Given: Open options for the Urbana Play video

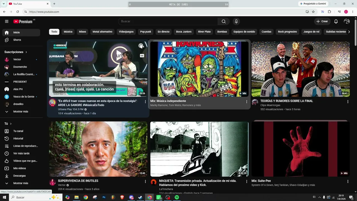Looking at the screenshot, I should (x=145, y=102).
